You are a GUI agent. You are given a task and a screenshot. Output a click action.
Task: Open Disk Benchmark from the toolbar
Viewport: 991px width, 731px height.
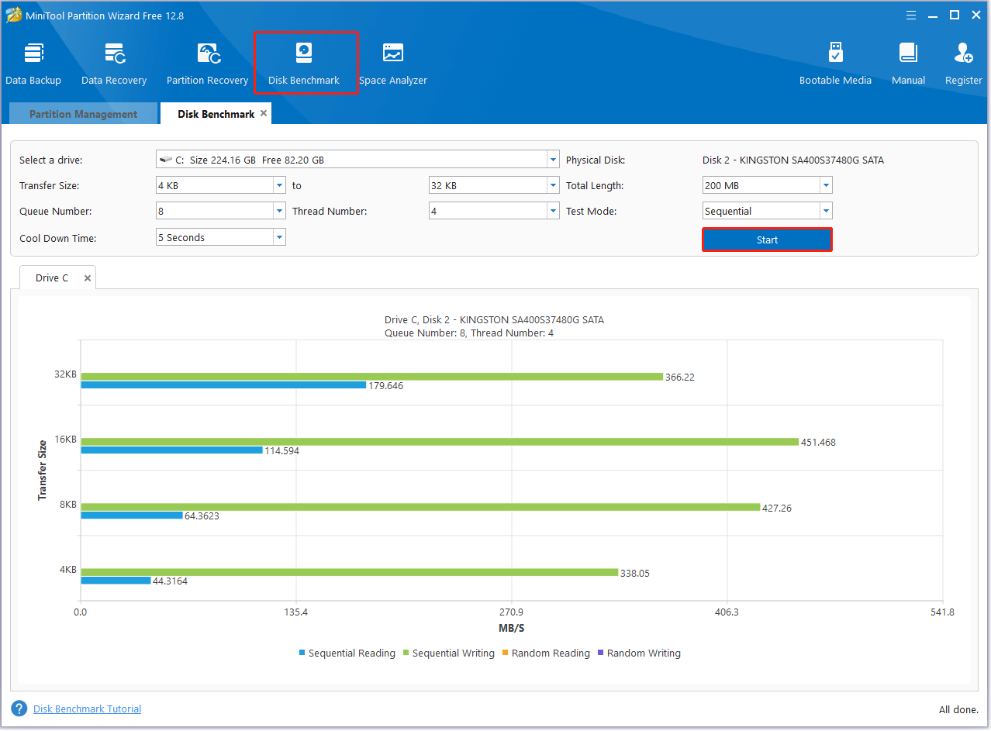pyautogui.click(x=304, y=64)
